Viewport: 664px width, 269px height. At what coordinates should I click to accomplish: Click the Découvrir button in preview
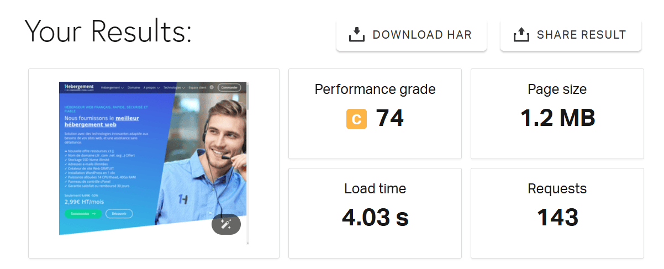(119, 213)
